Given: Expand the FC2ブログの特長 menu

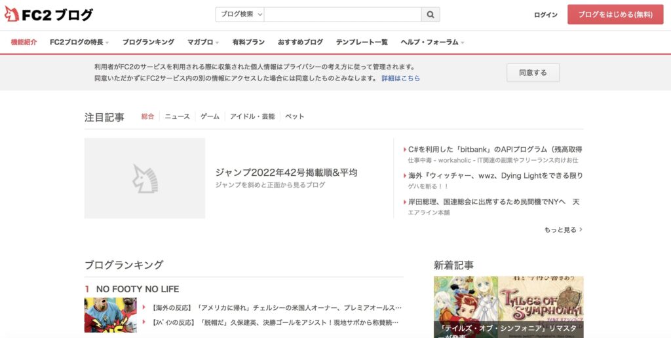Looking at the screenshot, I should click(x=79, y=42).
